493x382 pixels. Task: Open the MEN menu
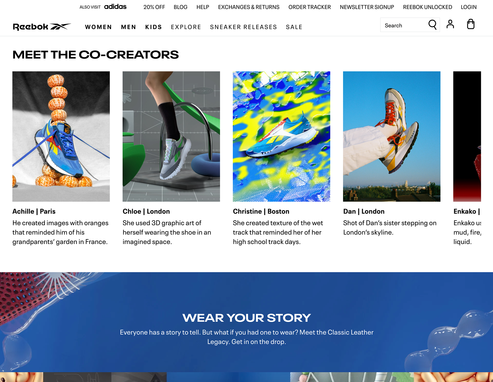(128, 27)
